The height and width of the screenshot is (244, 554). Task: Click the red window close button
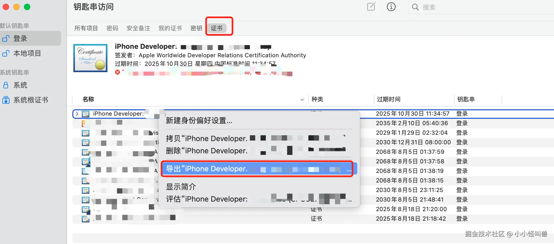[x=6, y=7]
